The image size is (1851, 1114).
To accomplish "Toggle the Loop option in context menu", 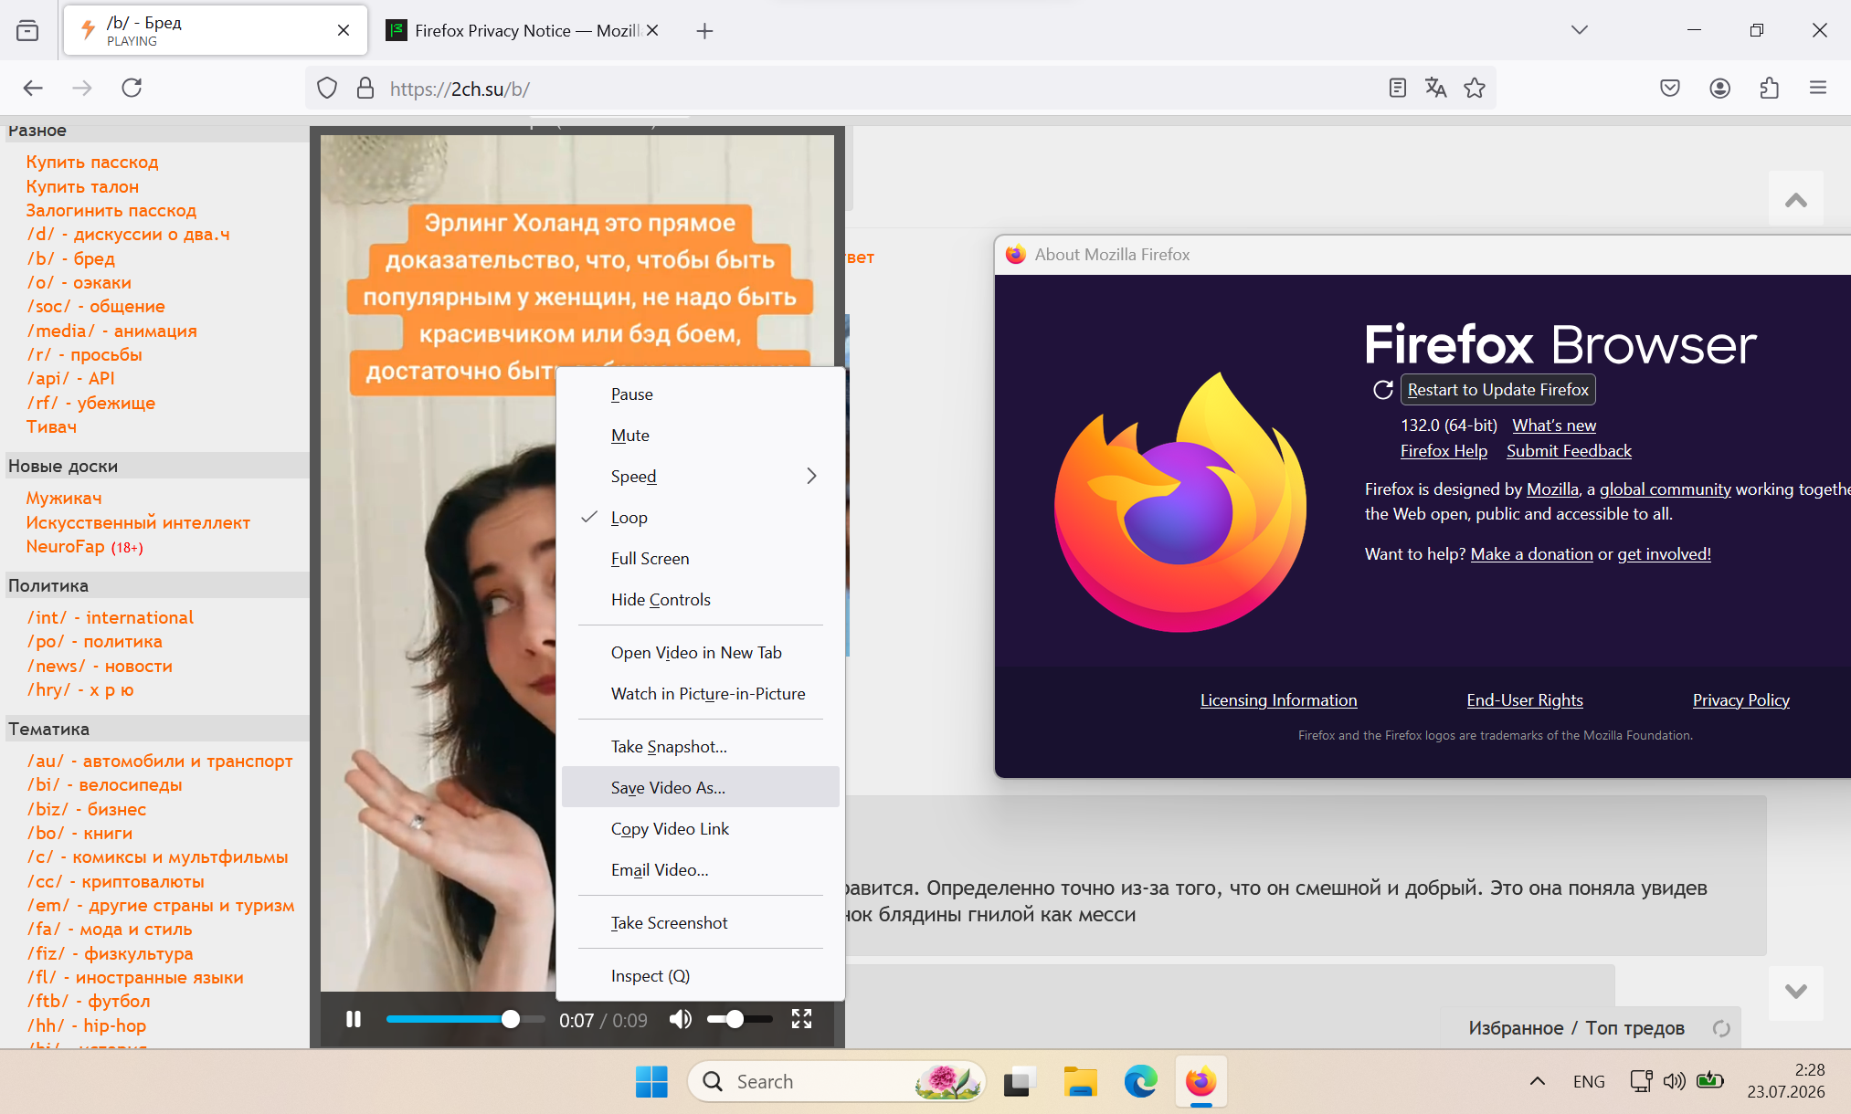I will click(701, 518).
